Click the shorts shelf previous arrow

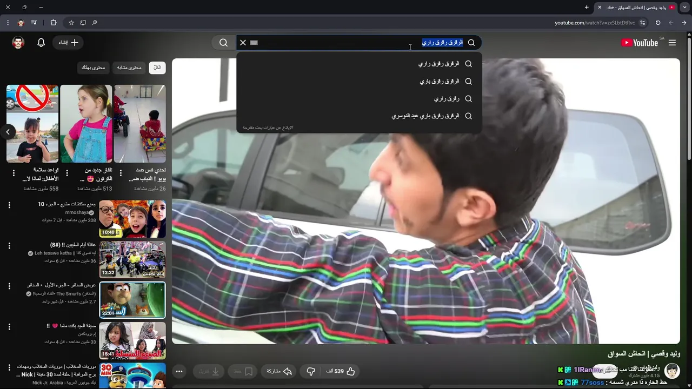[x=8, y=131]
